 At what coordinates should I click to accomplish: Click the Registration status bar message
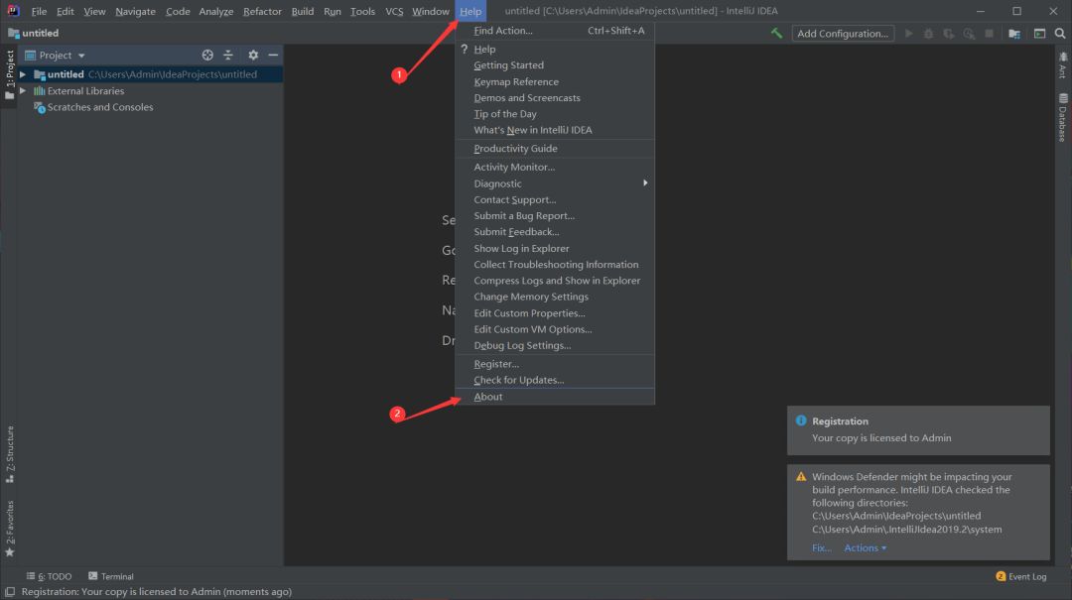coord(157,592)
